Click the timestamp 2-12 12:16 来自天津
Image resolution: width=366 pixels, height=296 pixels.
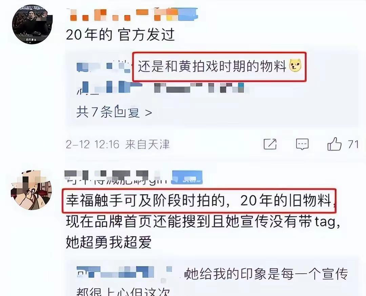click(x=118, y=144)
